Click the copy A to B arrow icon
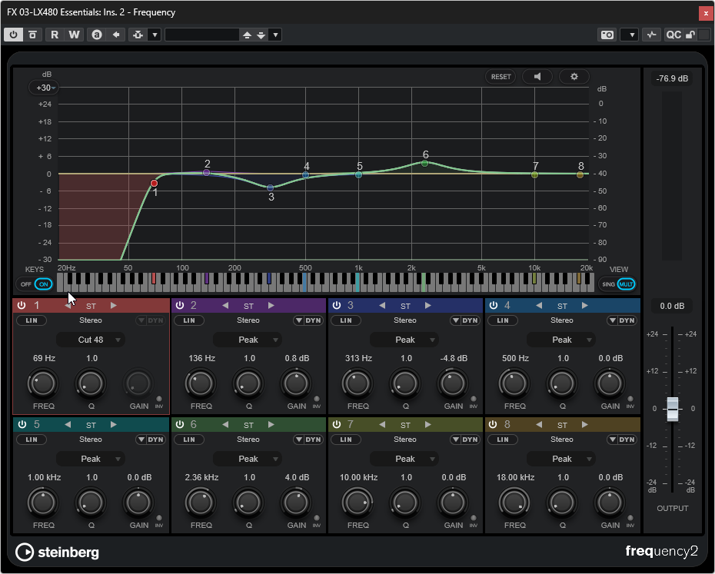Image resolution: width=715 pixels, height=574 pixels. tap(116, 35)
